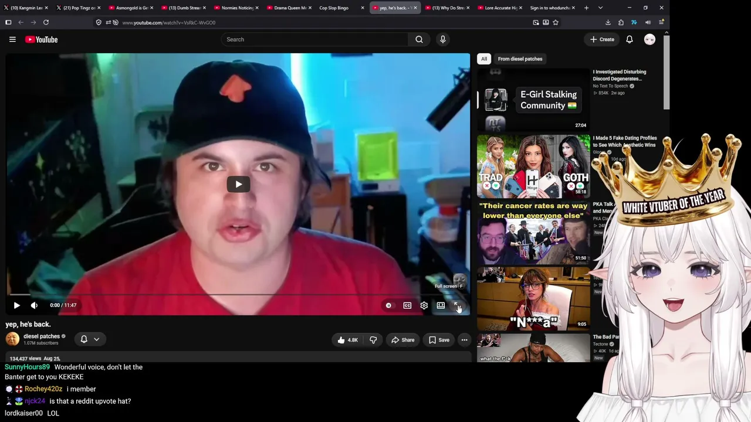Switch to the Pop Tingz X tab
The width and height of the screenshot is (751, 422).
pyautogui.click(x=79, y=8)
